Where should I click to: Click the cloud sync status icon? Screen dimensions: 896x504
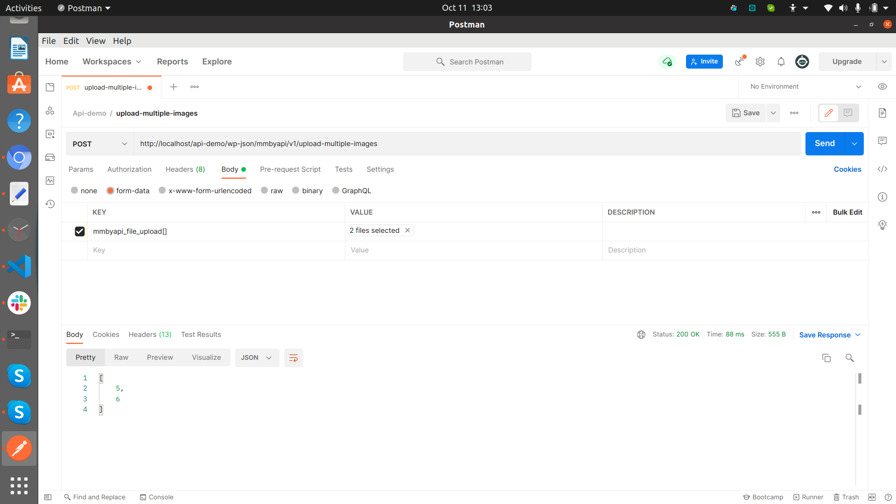[667, 62]
